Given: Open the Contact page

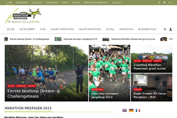Looking at the screenshot, I should tap(117, 2).
